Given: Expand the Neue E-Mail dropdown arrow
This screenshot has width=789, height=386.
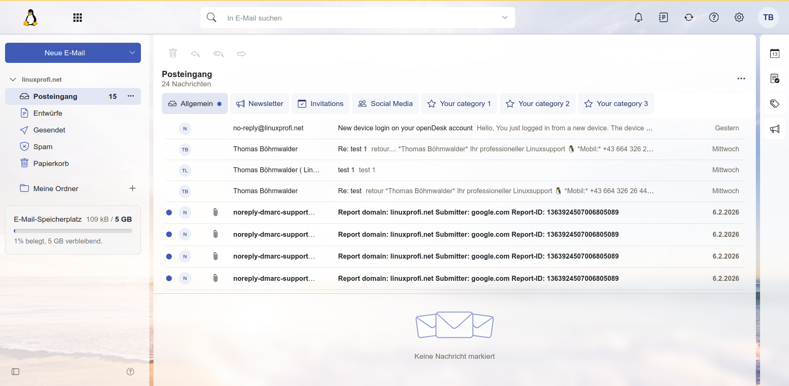Looking at the screenshot, I should point(132,53).
